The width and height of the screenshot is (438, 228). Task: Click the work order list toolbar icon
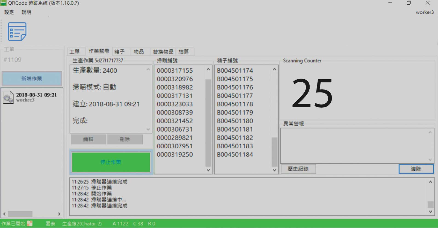(x=17, y=32)
